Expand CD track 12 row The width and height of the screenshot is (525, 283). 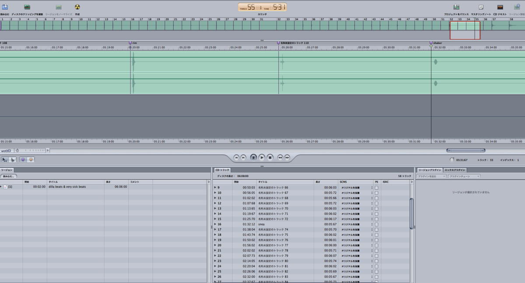[x=215, y=203]
